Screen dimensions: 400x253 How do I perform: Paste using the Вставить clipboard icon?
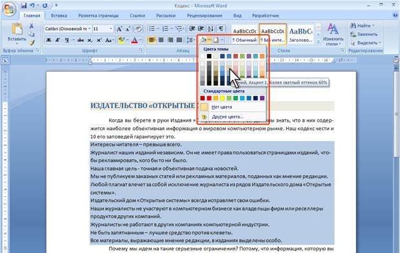(17, 29)
